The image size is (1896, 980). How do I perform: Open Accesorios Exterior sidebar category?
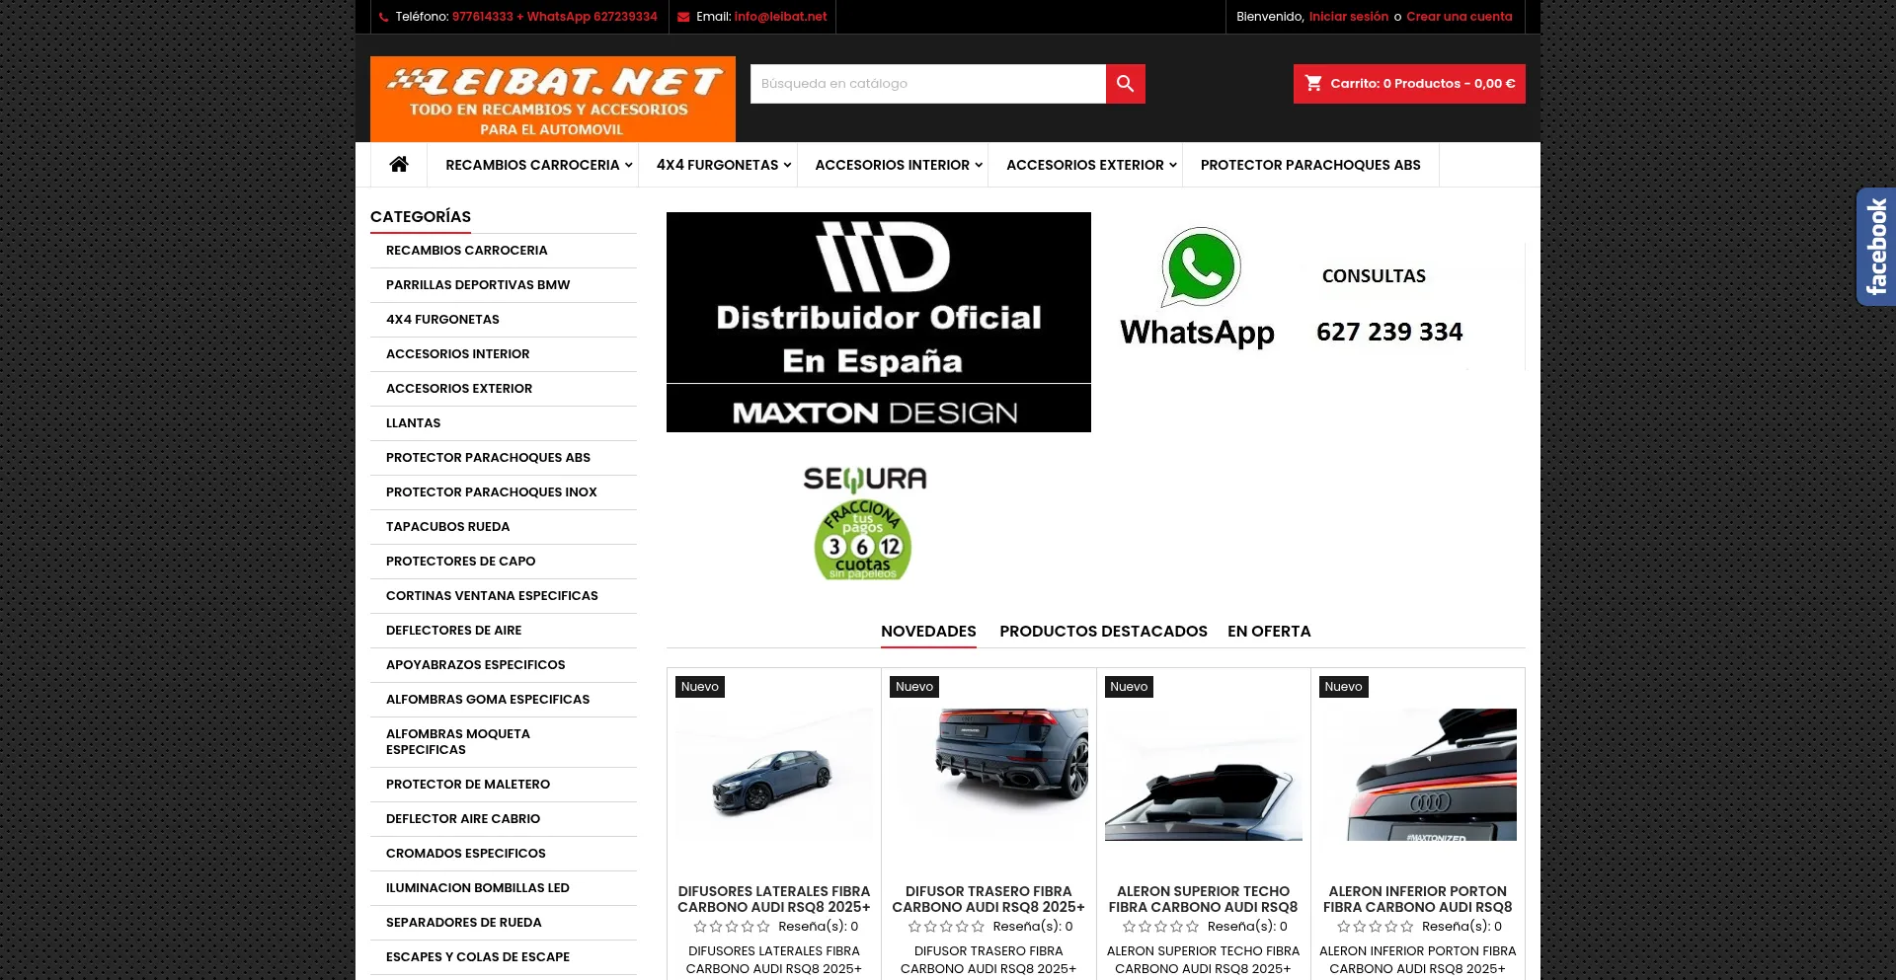pyautogui.click(x=459, y=389)
